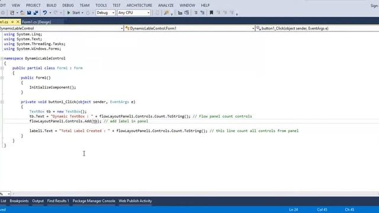
Task: Open the BUILD menu
Action: point(52,5)
